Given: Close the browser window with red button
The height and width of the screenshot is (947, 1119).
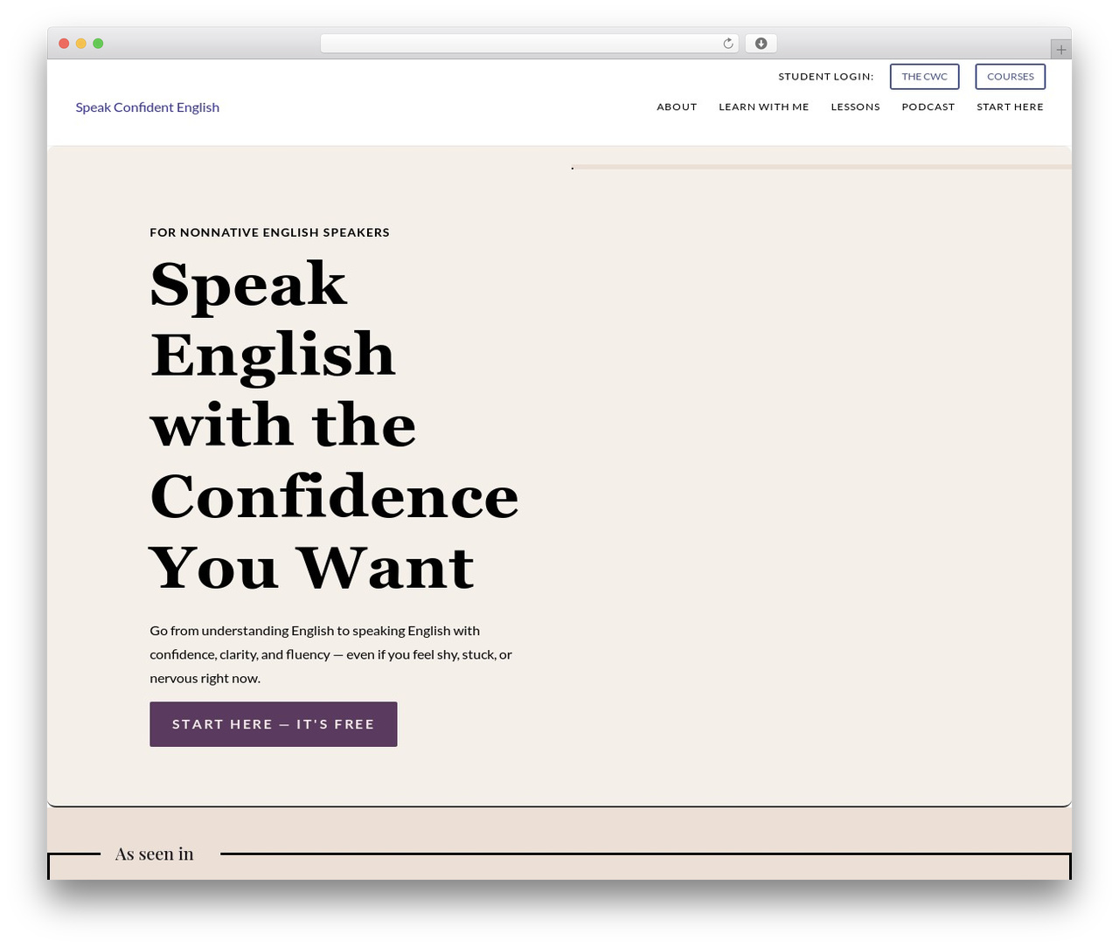Looking at the screenshot, I should tap(64, 44).
